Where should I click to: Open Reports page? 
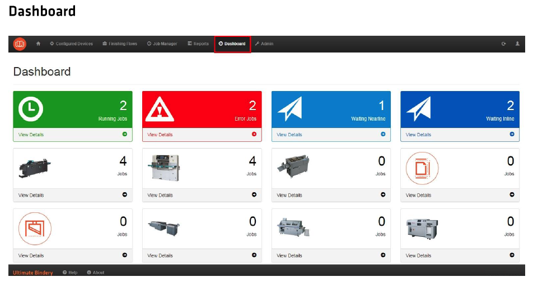[198, 44]
